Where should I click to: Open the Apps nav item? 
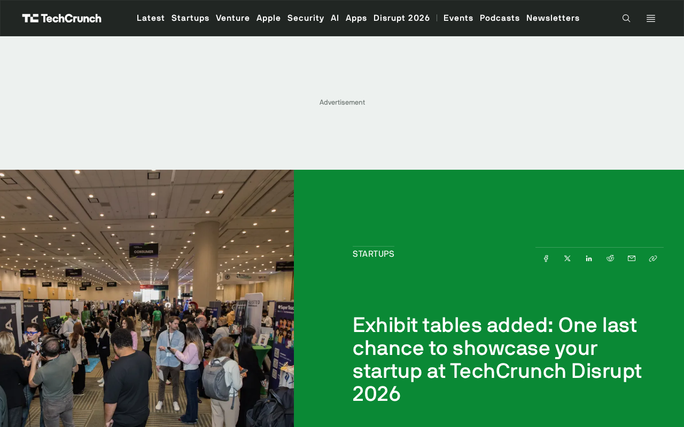pyautogui.click(x=356, y=18)
